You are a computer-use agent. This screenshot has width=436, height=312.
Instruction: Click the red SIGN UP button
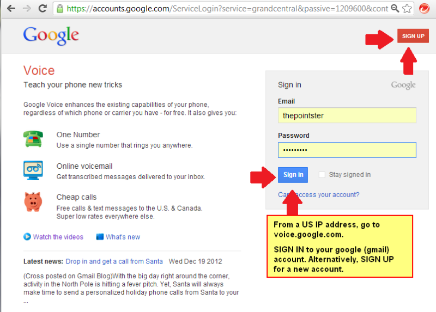pyautogui.click(x=413, y=36)
